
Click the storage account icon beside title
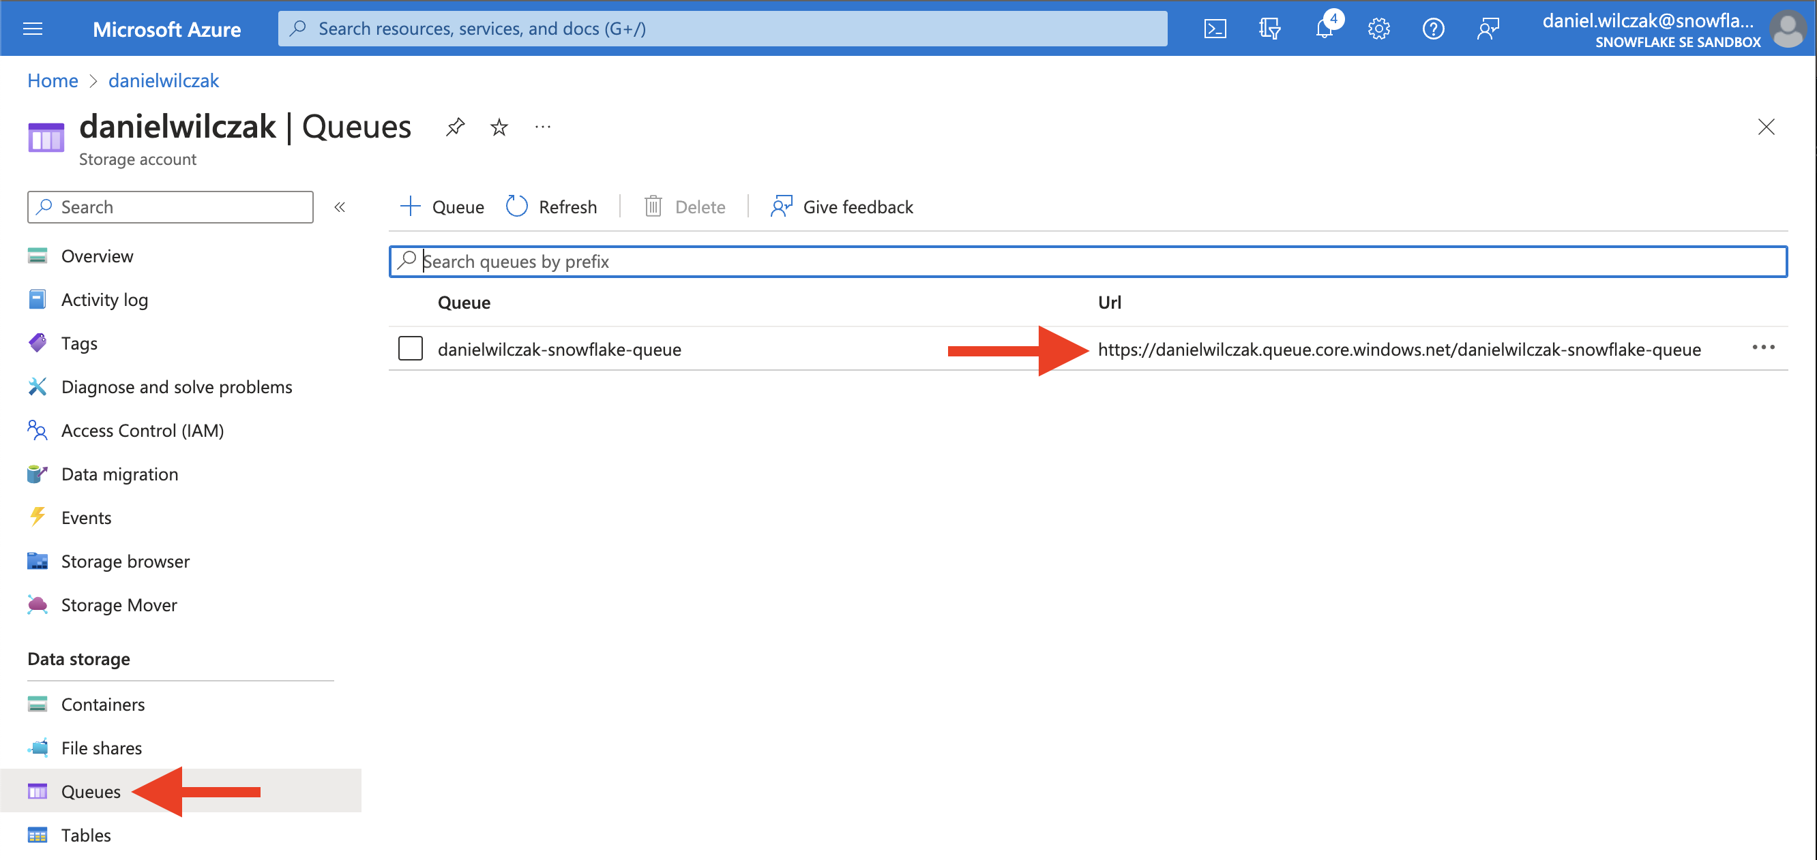[x=46, y=137]
